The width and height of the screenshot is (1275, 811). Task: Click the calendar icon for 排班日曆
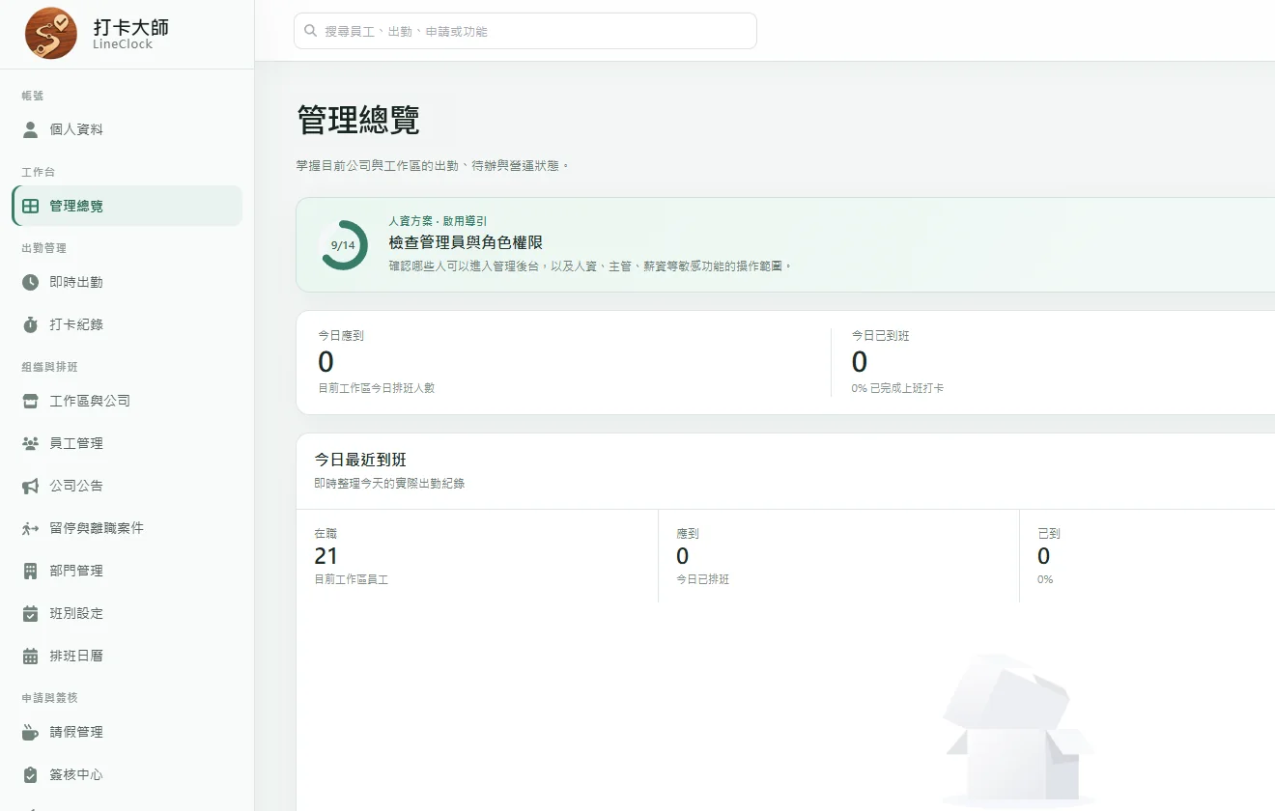30,656
